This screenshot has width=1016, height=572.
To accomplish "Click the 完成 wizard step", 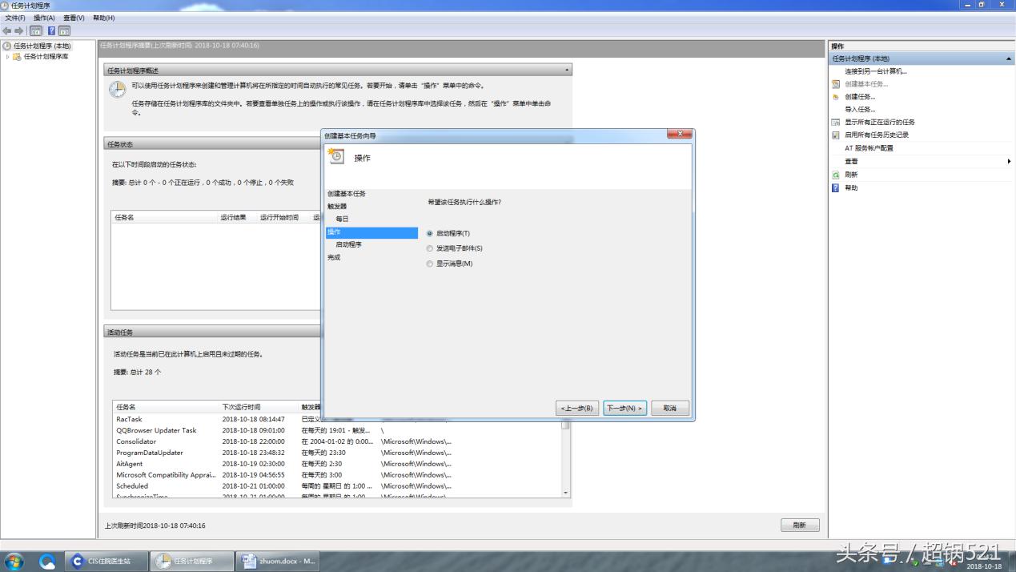I will pos(334,258).
